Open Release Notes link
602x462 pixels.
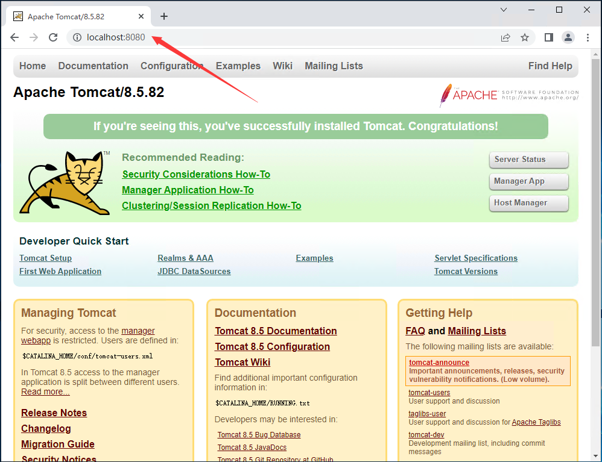pos(54,413)
